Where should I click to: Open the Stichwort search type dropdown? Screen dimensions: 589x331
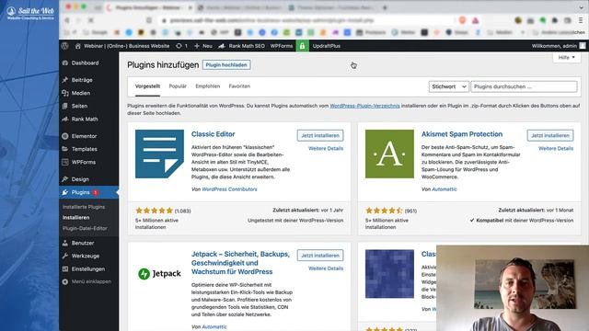pyautogui.click(x=448, y=86)
